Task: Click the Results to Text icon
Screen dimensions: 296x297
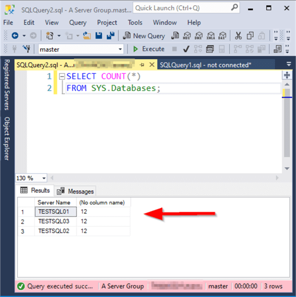Action: [x=277, y=49]
